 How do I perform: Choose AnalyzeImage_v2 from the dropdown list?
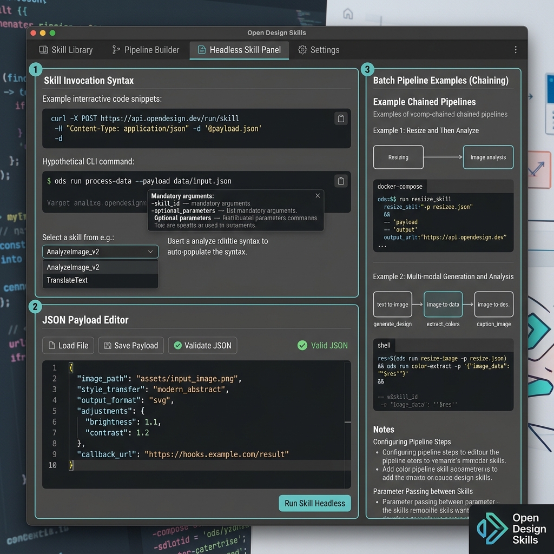(x=100, y=267)
